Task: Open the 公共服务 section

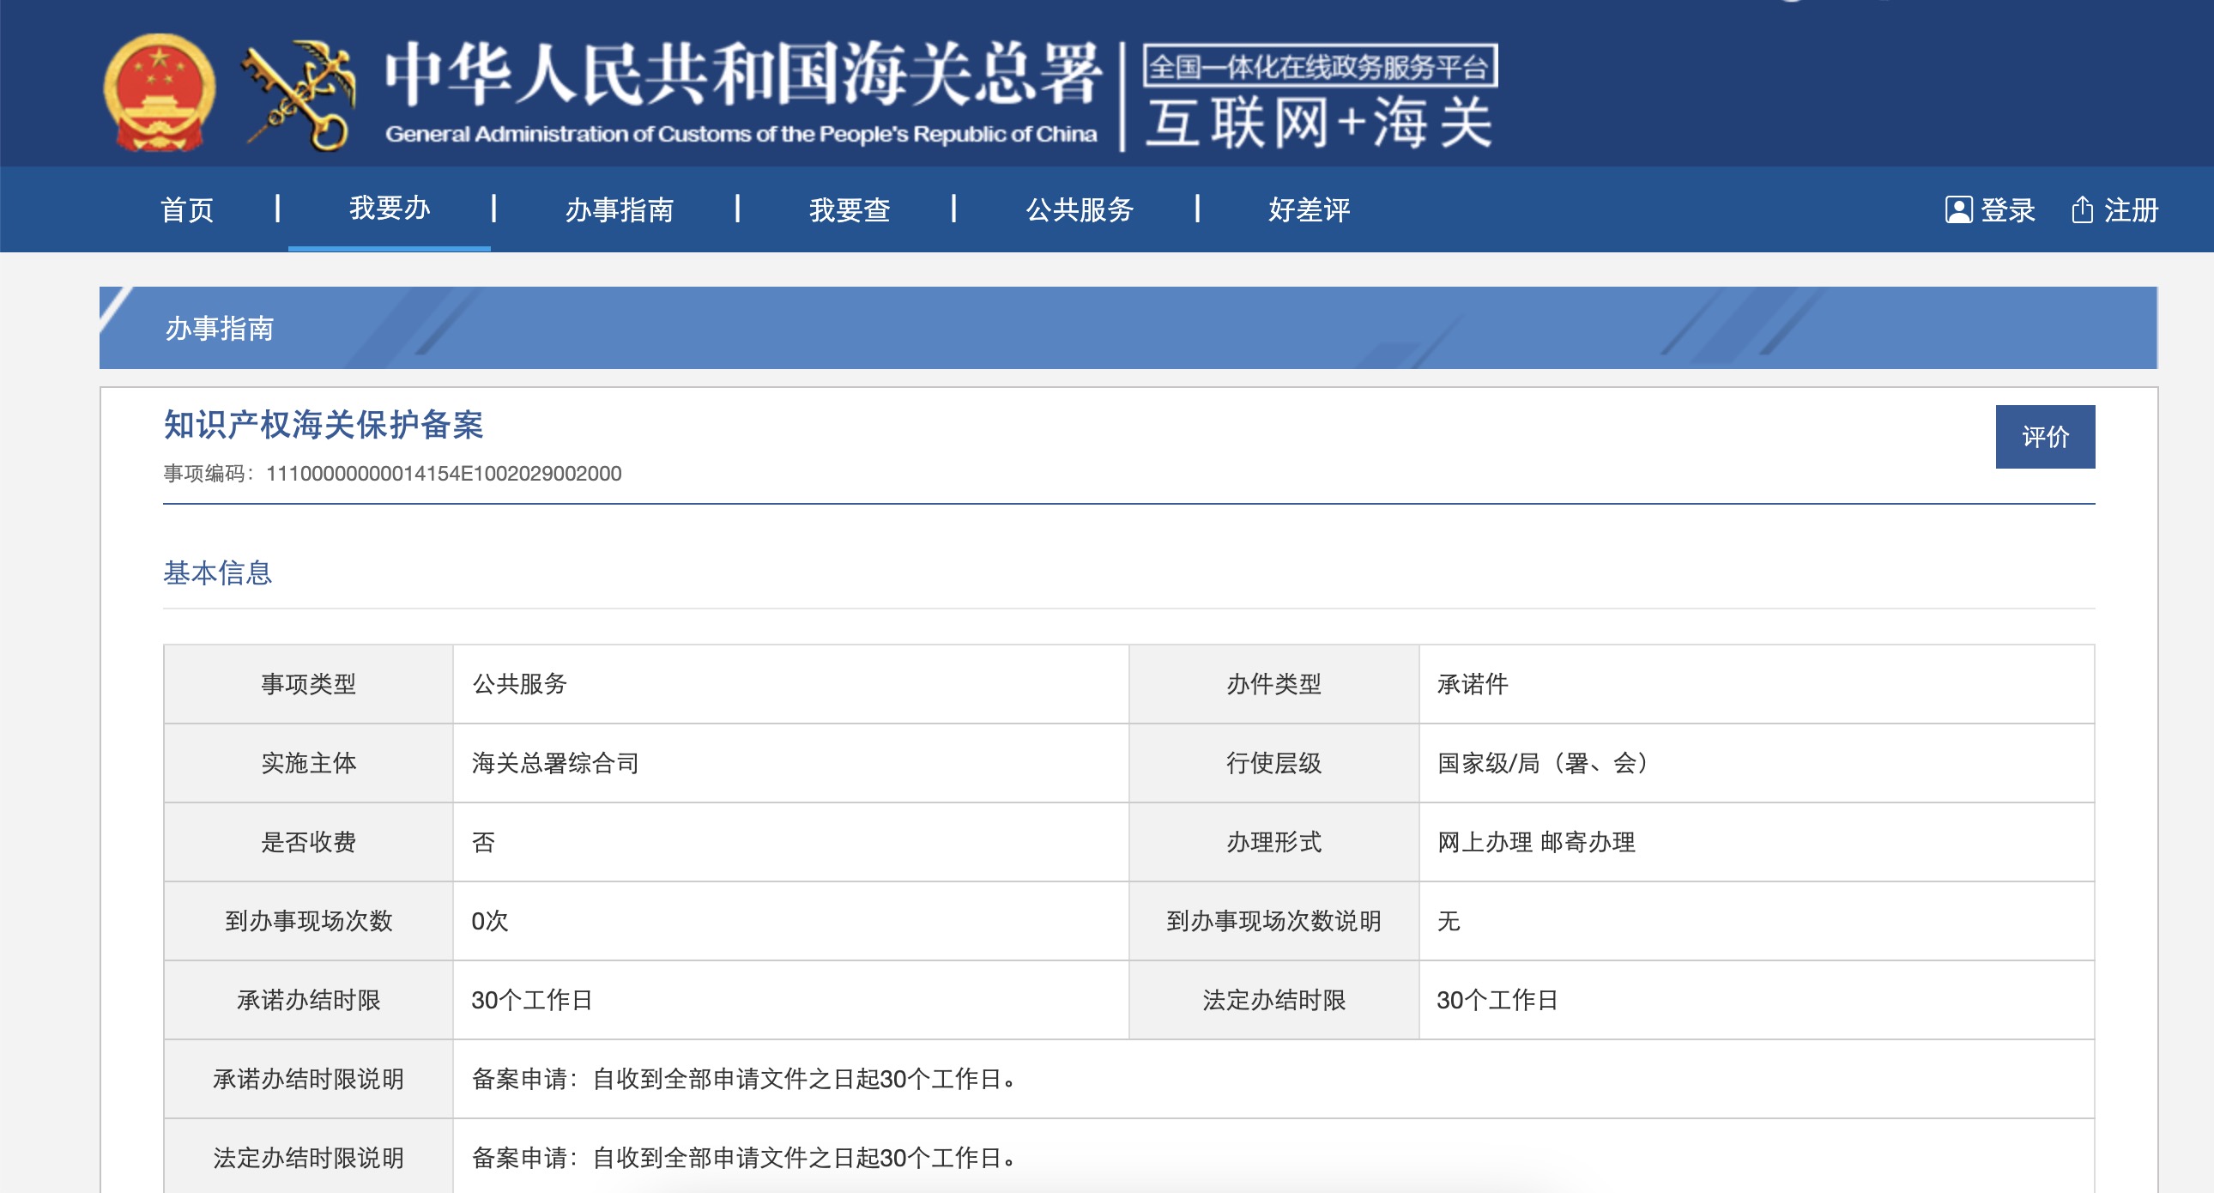Action: tap(1078, 209)
